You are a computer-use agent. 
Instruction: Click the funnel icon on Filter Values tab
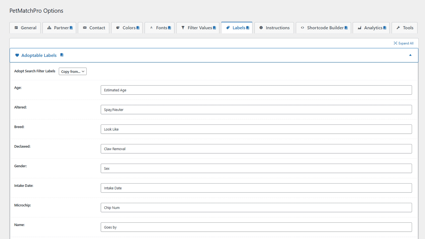click(183, 28)
